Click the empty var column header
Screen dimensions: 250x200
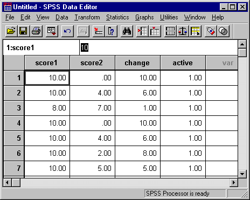pyautogui.click(x=222, y=63)
